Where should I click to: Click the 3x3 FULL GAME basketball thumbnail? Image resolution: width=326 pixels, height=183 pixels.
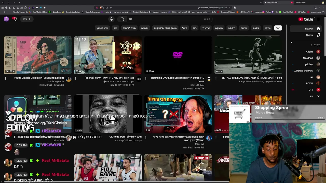pos(108,168)
